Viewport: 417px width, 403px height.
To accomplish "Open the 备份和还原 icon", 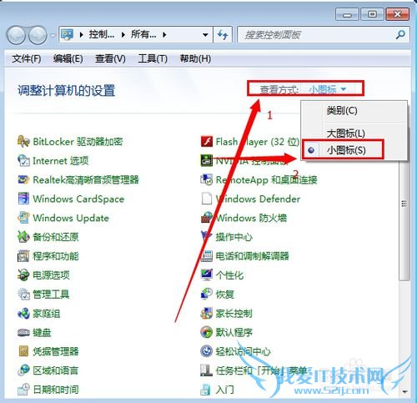I will pyautogui.click(x=23, y=237).
